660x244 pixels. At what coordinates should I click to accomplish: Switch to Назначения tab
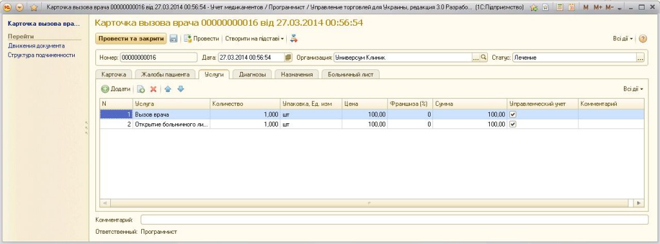(x=296, y=74)
